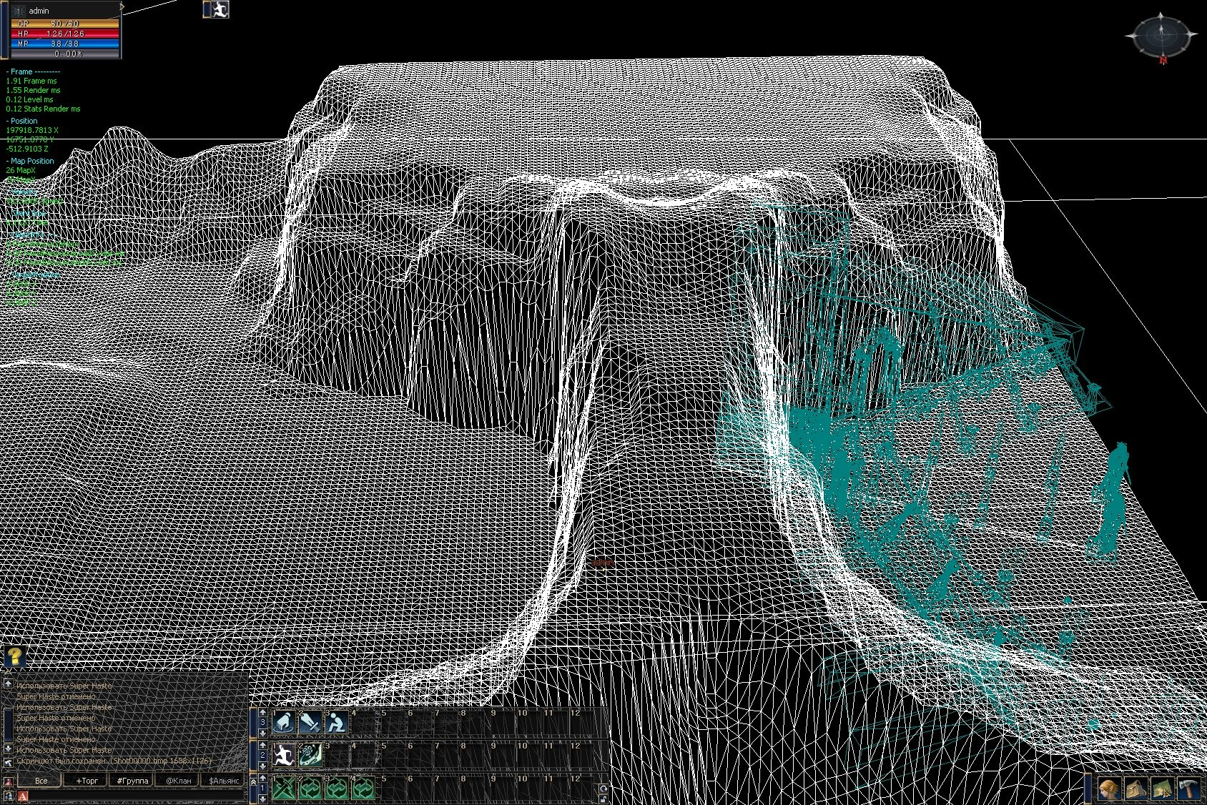Click green cycle arrows in bar 1 slot 3
The width and height of the screenshot is (1207, 805).
337,788
